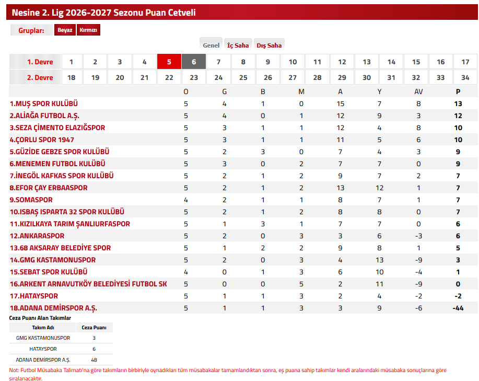This screenshot has height=381, width=479.
Task: Open MUŞ SPOR KULÜBÜ team link
Action: [x=44, y=103]
